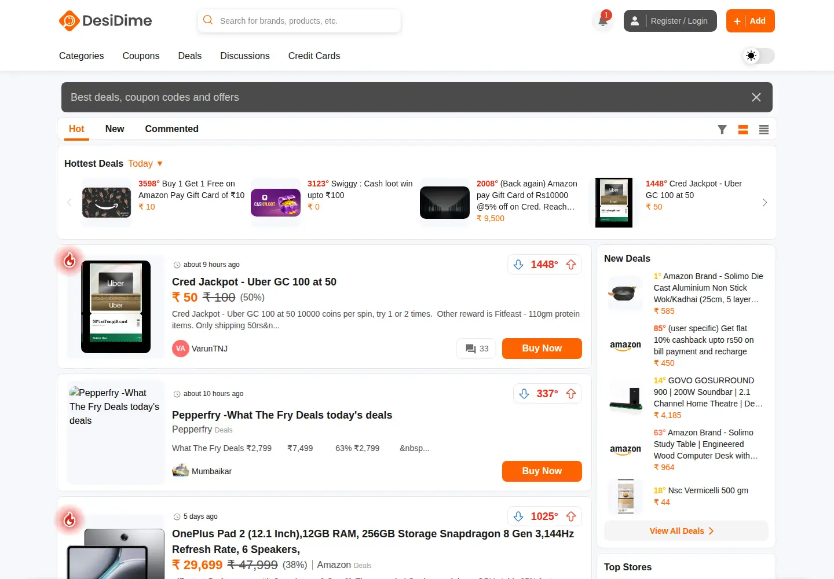Image resolution: width=834 pixels, height=579 pixels.
Task: Click the View All Deals chevron
Action: 711,531
